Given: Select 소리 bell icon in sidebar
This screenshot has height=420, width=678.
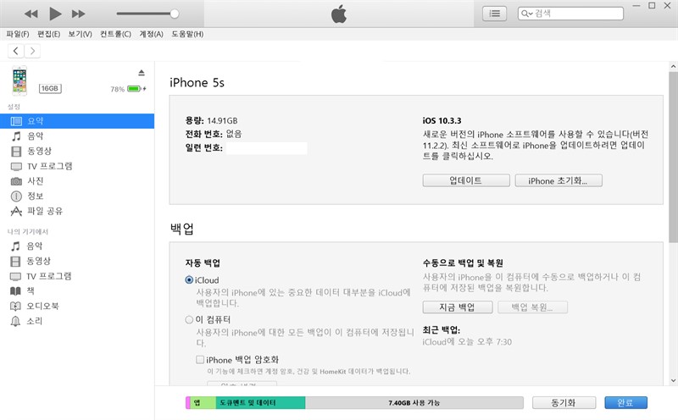Looking at the screenshot, I should tap(15, 321).
